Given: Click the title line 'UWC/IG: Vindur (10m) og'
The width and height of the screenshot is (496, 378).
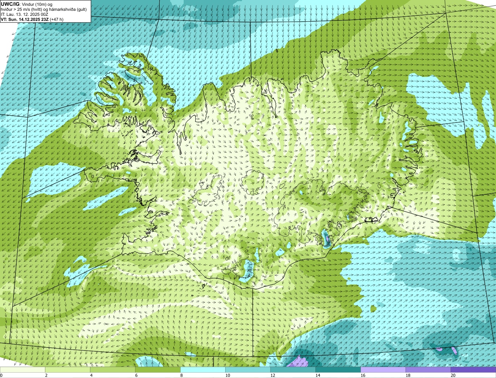Looking at the screenshot, I should (x=26, y=4).
